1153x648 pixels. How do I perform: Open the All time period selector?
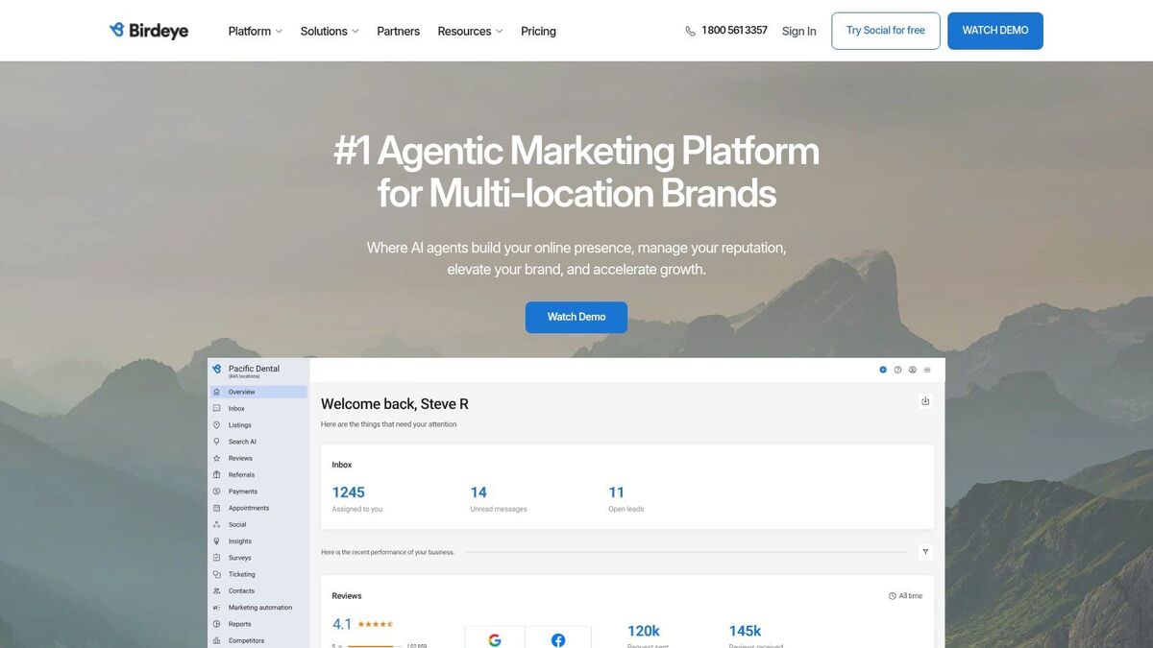point(905,596)
